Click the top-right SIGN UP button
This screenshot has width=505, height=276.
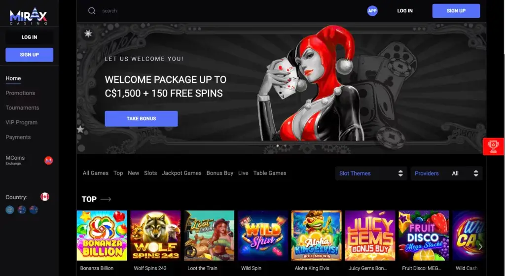pyautogui.click(x=456, y=11)
